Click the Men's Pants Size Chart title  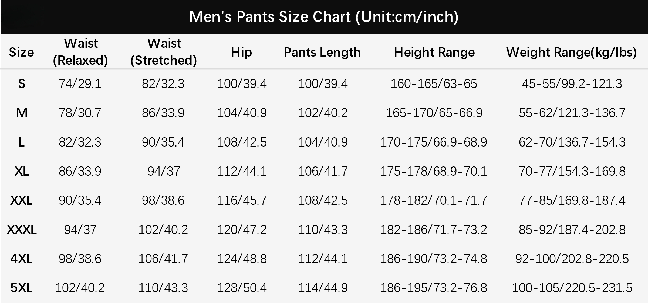click(x=324, y=17)
